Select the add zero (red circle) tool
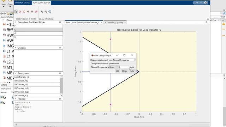 [24, 12]
